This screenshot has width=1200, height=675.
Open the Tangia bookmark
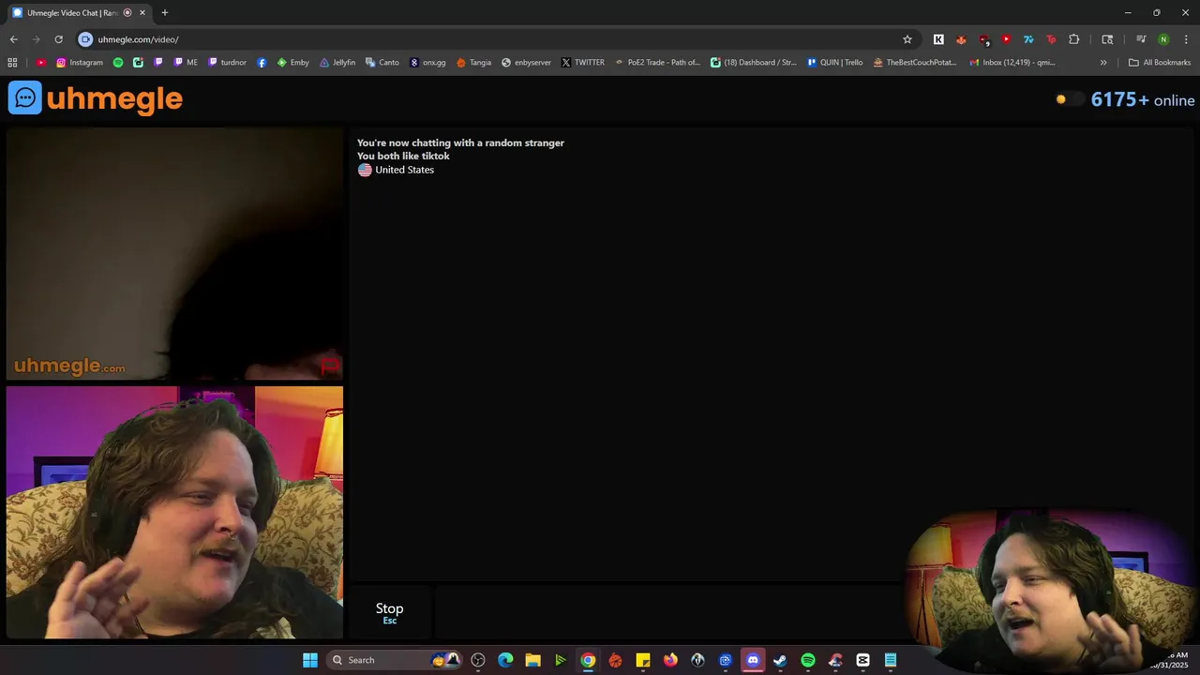click(473, 63)
